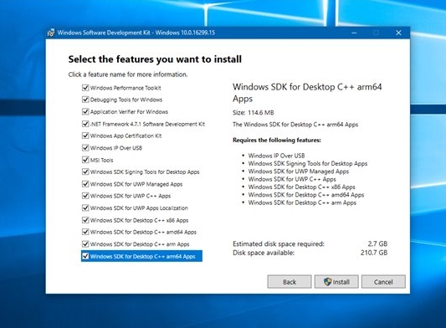Image resolution: width=446 pixels, height=328 pixels.
Task: Select the Windows SDK for UWP Managed Apps label
Action: pos(136,184)
